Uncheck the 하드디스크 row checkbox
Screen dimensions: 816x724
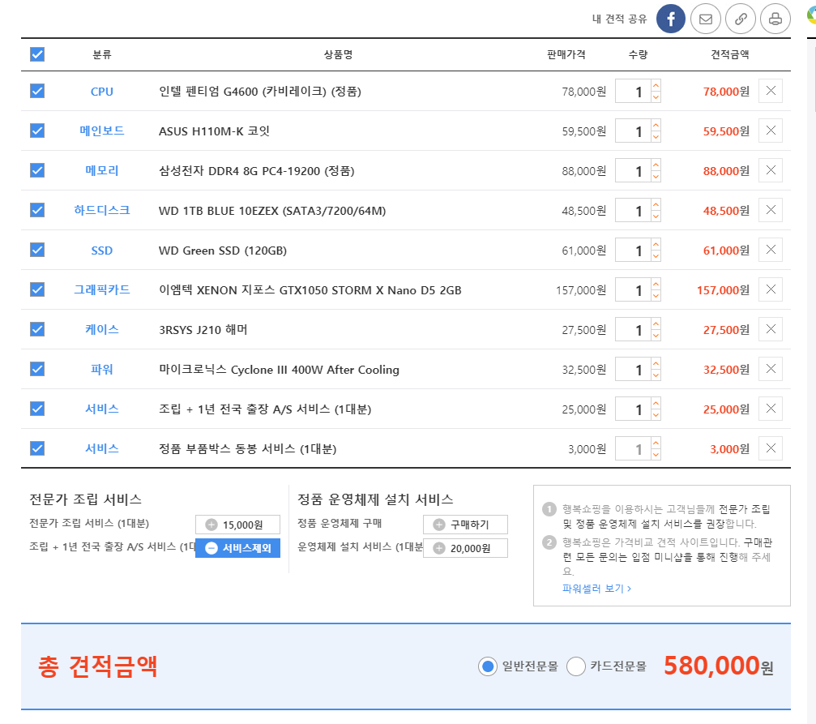(x=37, y=210)
